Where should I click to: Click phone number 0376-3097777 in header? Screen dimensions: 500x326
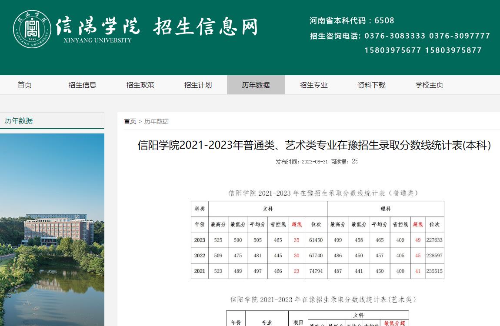point(460,36)
